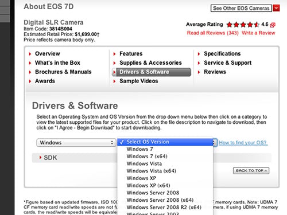The height and width of the screenshot is (215, 287).
Task: Select Windows 7 (x64) option
Action: (x=165, y=157)
